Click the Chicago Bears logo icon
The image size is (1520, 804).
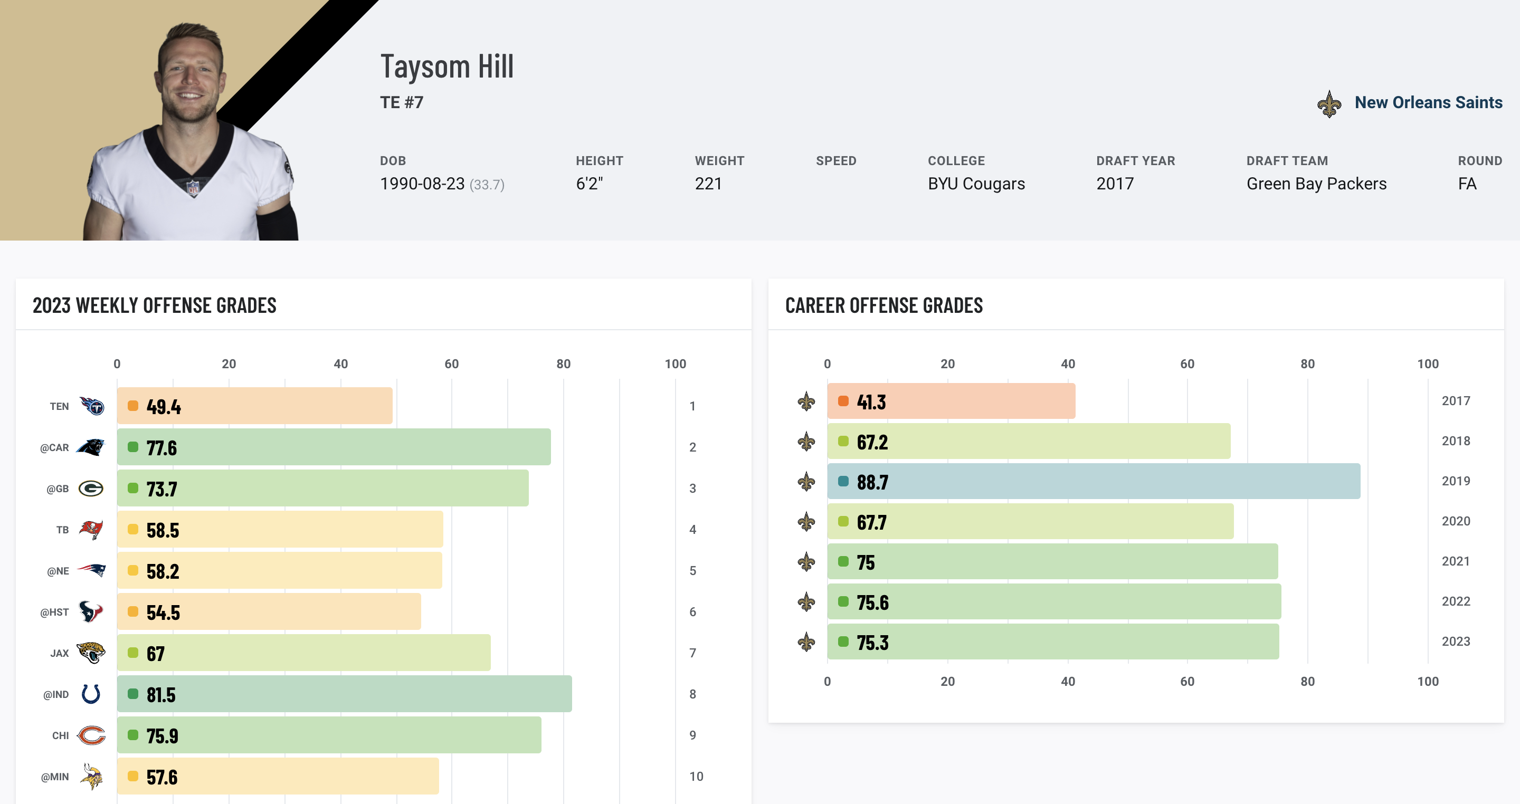91,735
